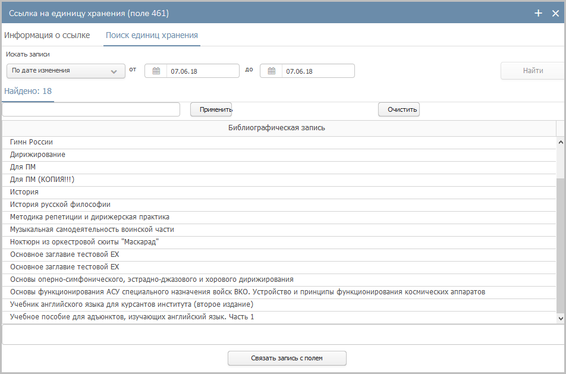The height and width of the screenshot is (374, 566).
Task: Switch to 'Информация о ссылке' tab
Action: (x=47, y=35)
